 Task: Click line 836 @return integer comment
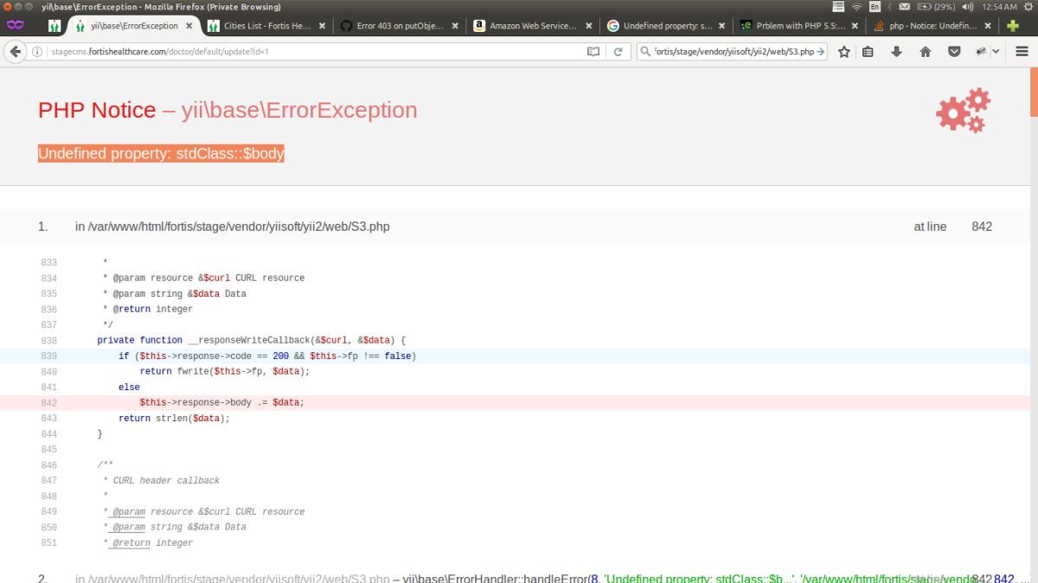pos(148,309)
